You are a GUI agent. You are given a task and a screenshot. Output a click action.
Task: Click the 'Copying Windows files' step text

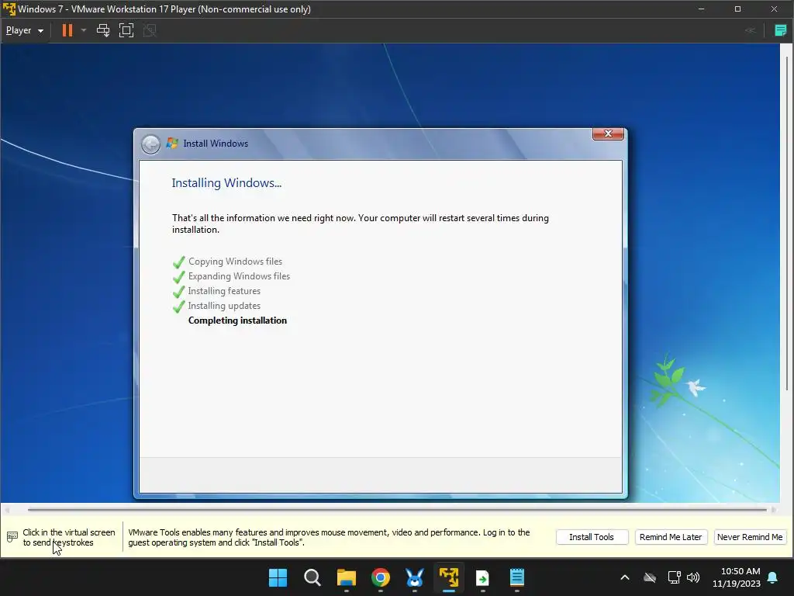236,262
